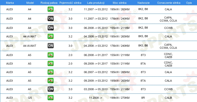Click the unleaded petrol icon for A4 3.2 CALA

point(50,9)
